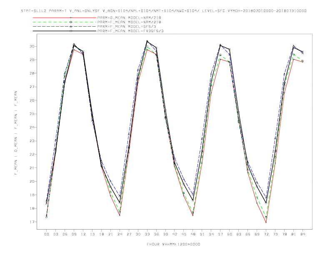Click value-axis tick label 21
The image size is (330, 255).
(32, 168)
